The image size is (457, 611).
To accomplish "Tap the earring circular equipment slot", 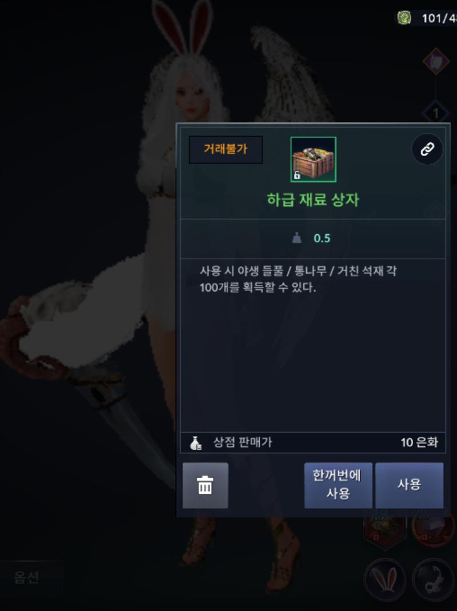I will coord(434,578).
